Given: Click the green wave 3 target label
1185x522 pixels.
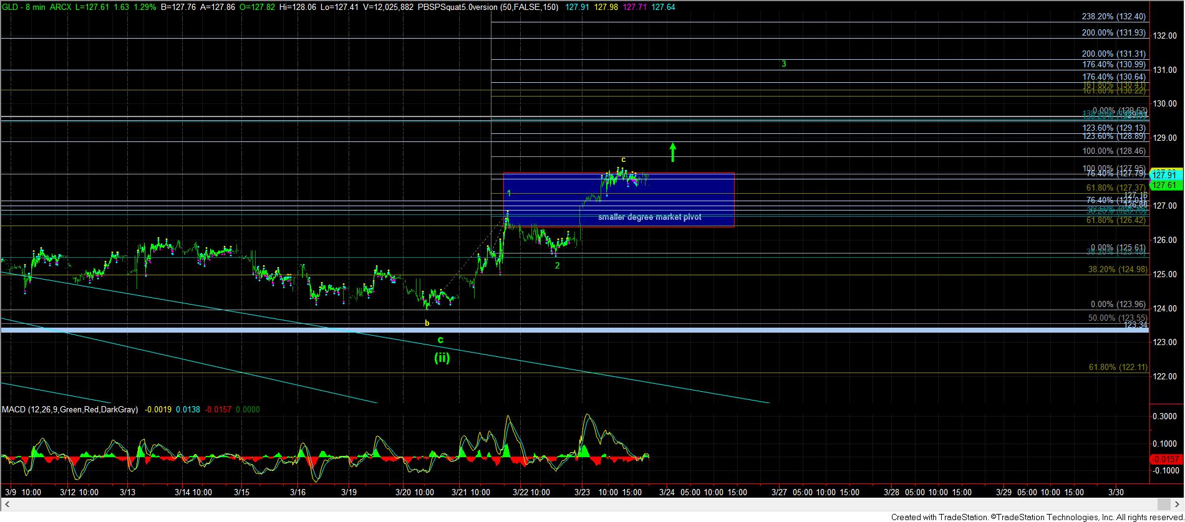Looking at the screenshot, I should click(x=783, y=64).
